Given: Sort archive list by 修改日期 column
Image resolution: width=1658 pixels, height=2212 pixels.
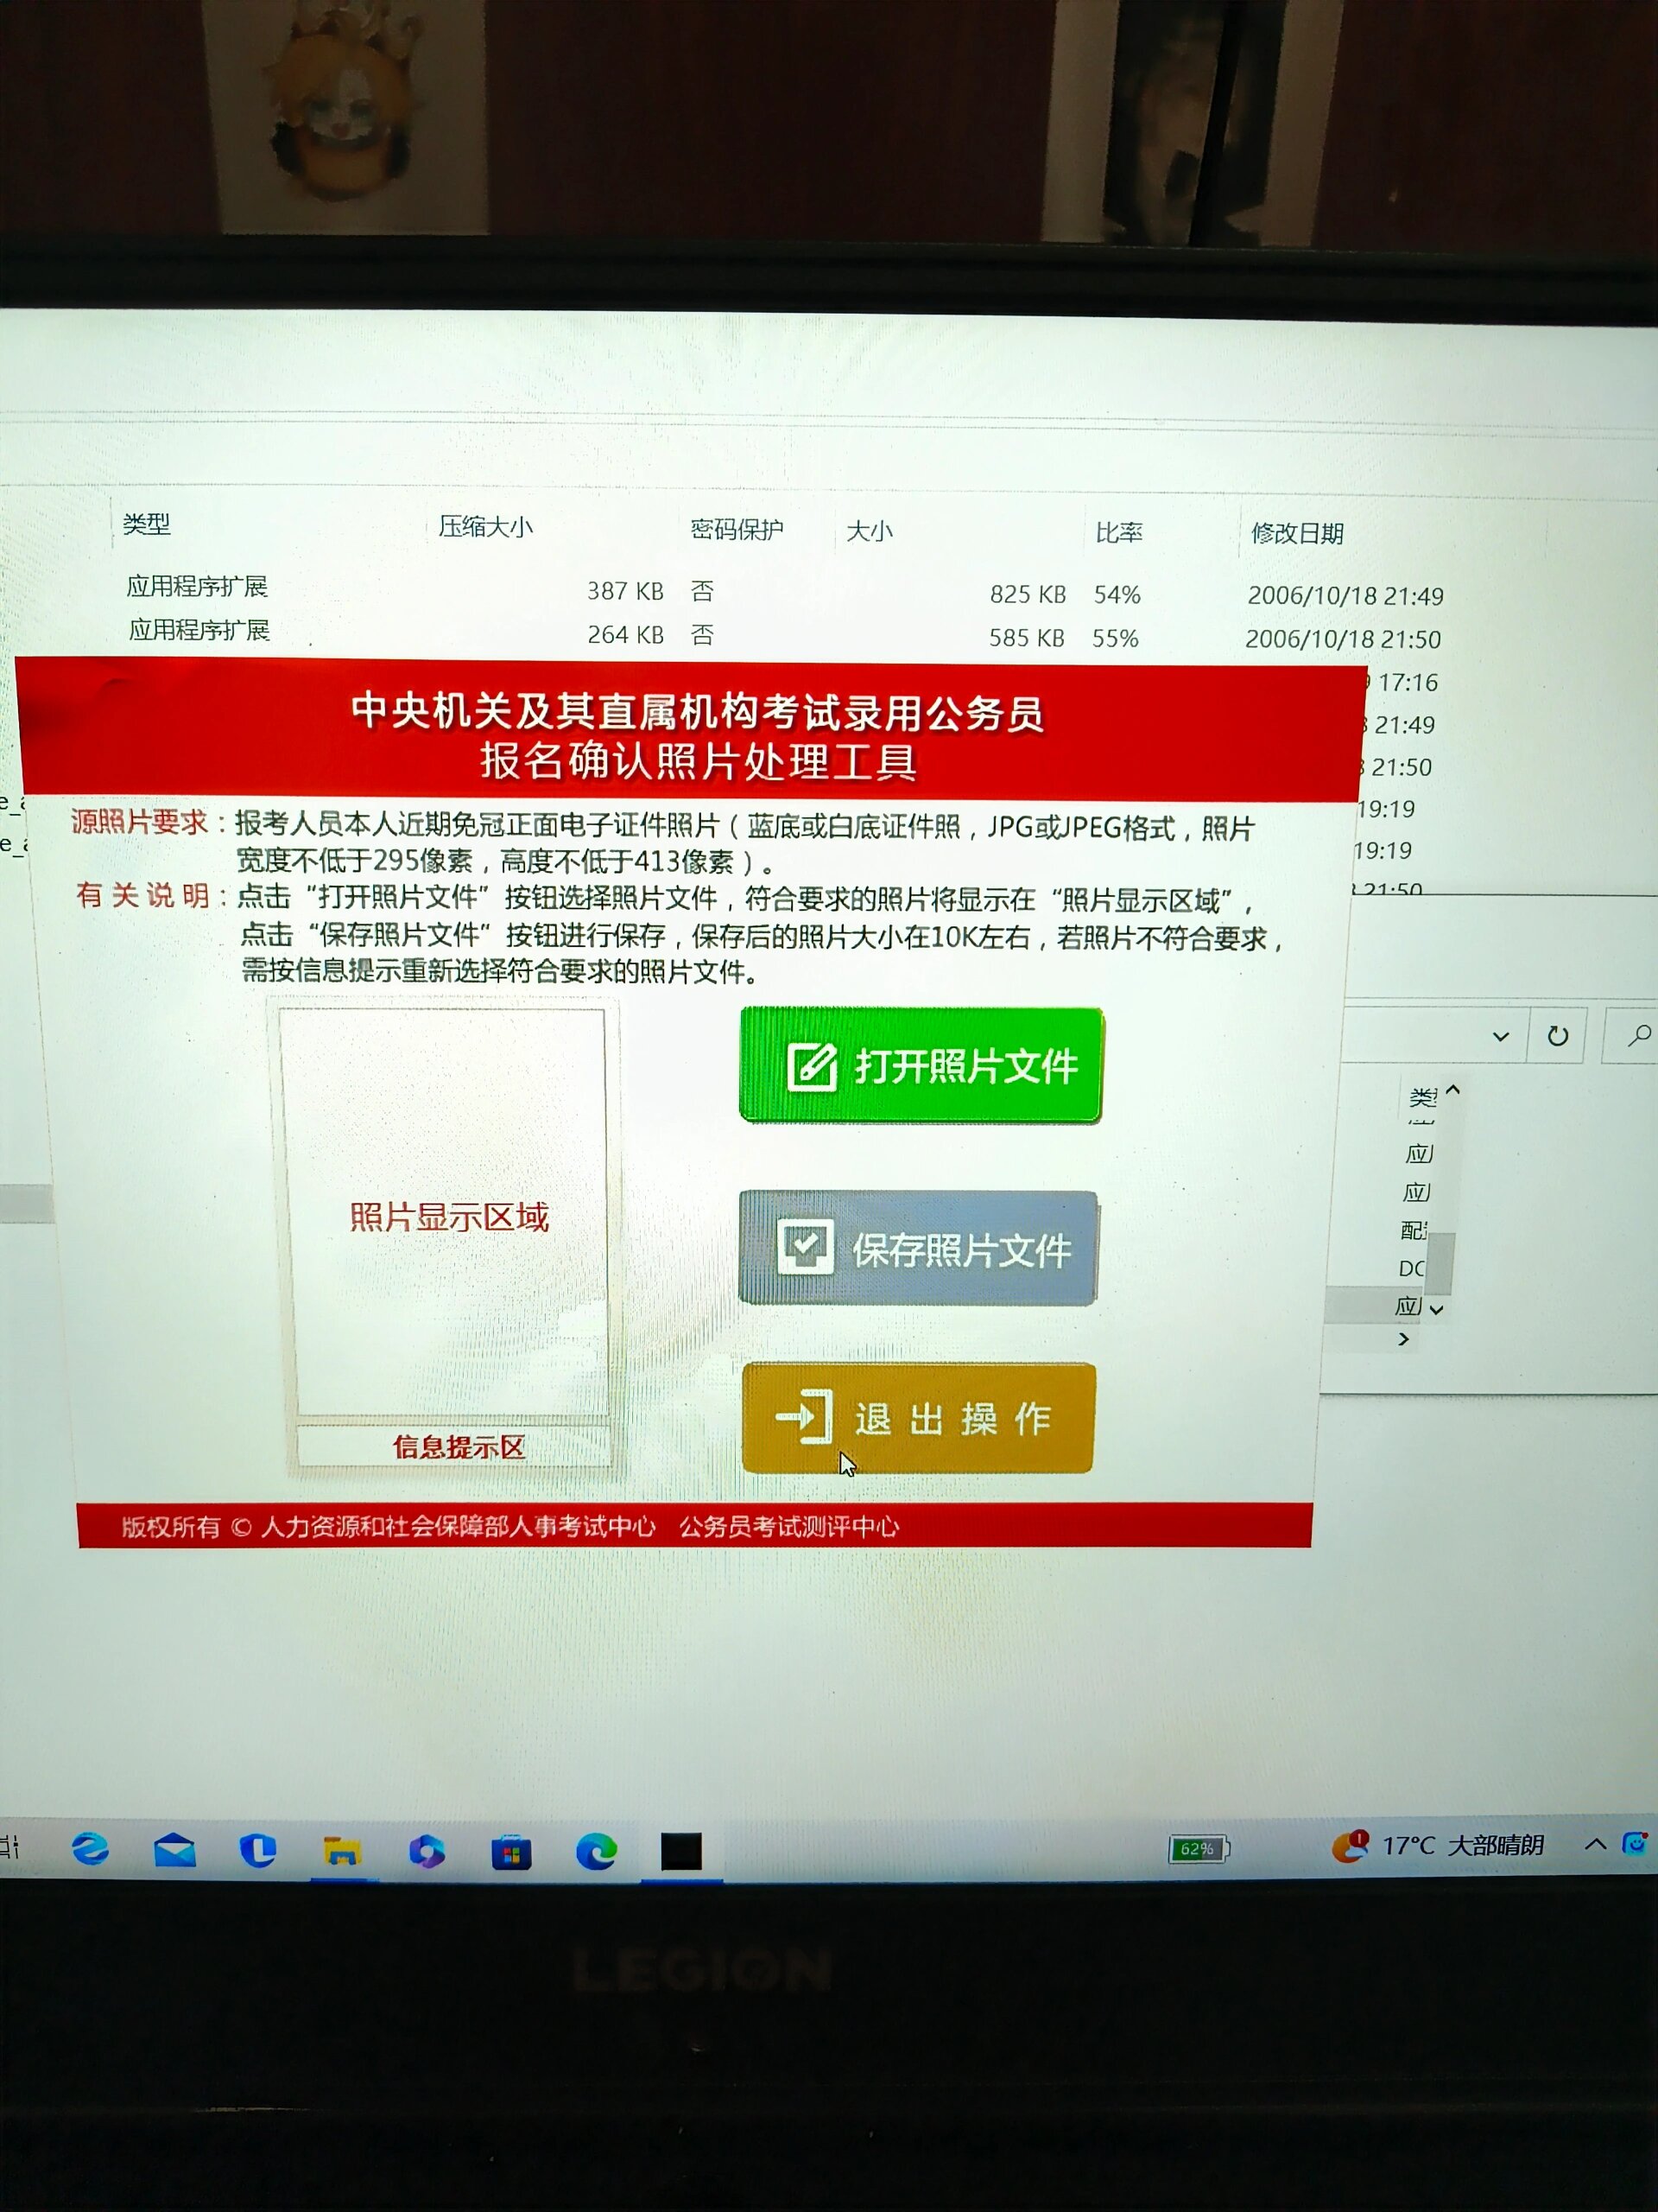Looking at the screenshot, I should point(1297,534).
